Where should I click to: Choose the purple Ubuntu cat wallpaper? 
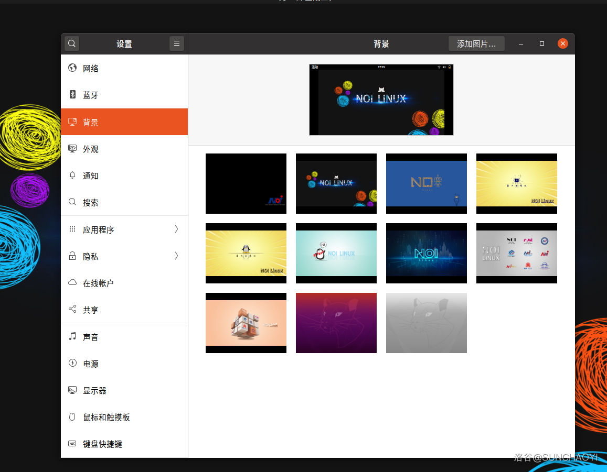[336, 323]
